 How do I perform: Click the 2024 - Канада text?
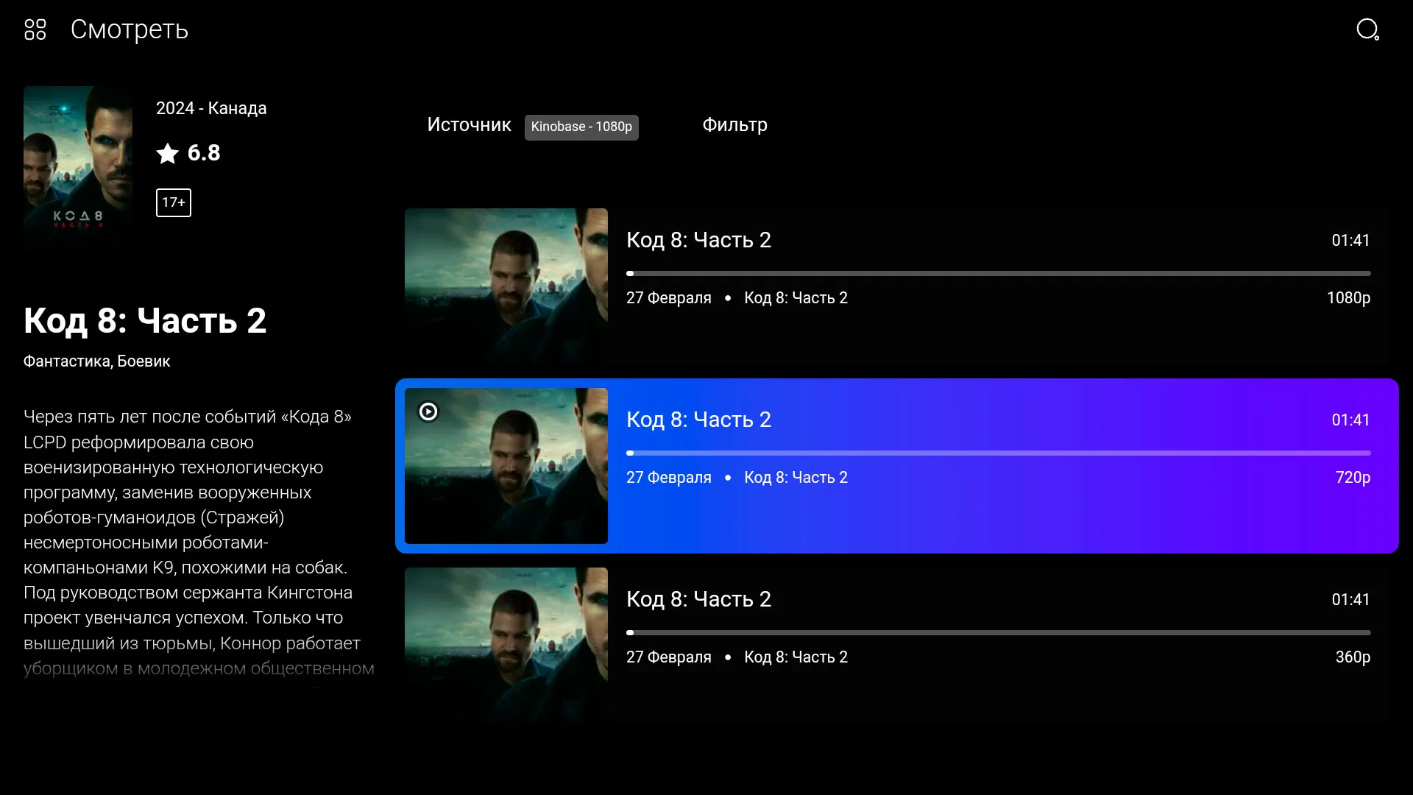pyautogui.click(x=211, y=108)
